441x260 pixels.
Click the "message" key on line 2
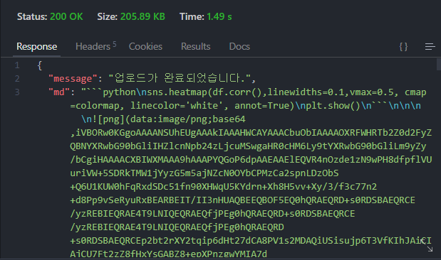73,79
